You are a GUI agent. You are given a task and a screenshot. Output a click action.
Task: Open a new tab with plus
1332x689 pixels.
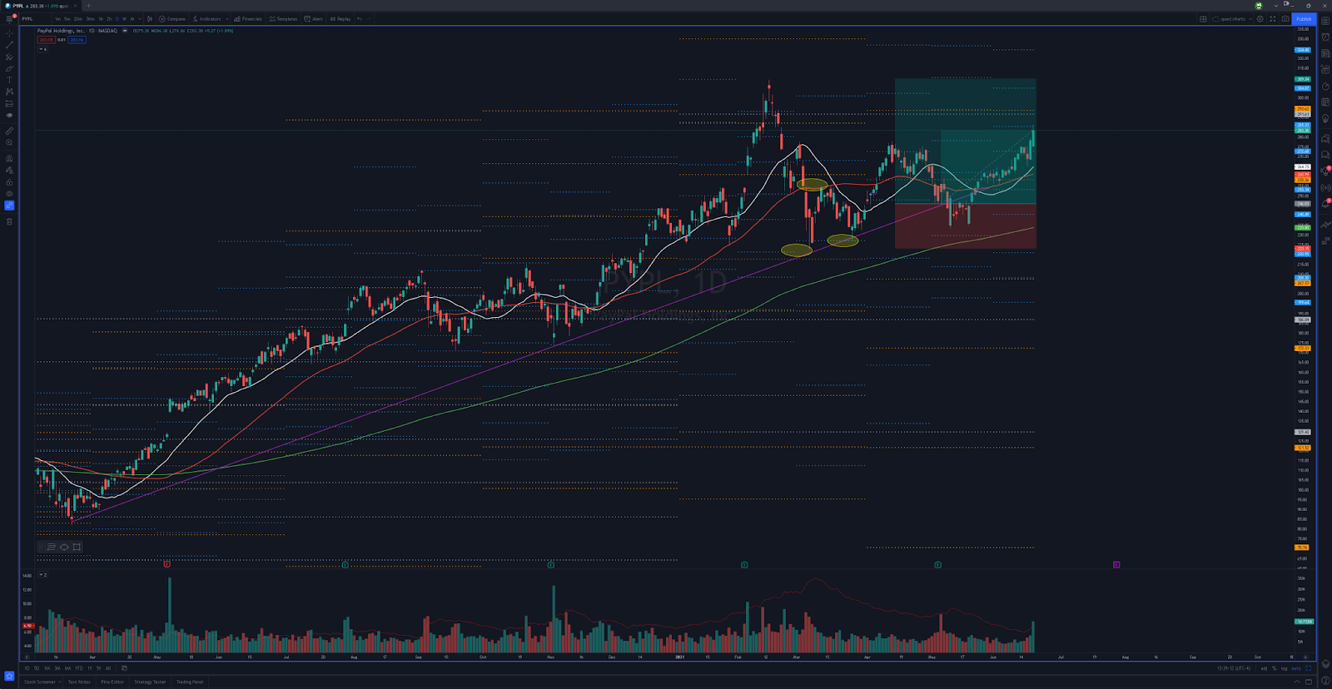88,6
